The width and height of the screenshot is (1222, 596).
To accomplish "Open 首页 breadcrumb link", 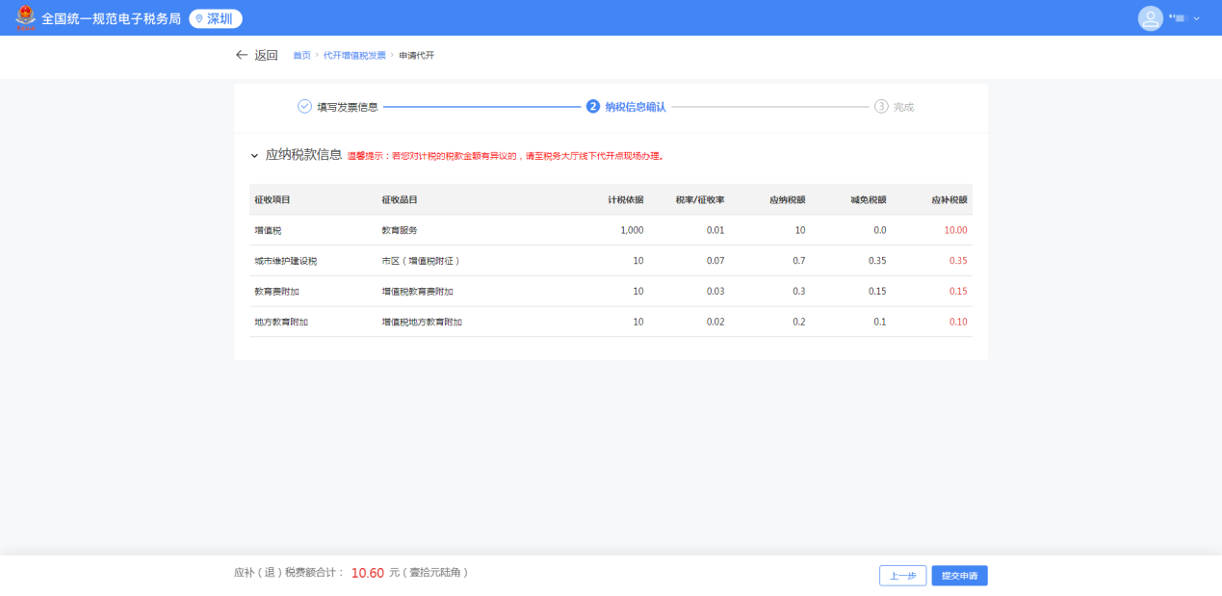I will [x=302, y=56].
